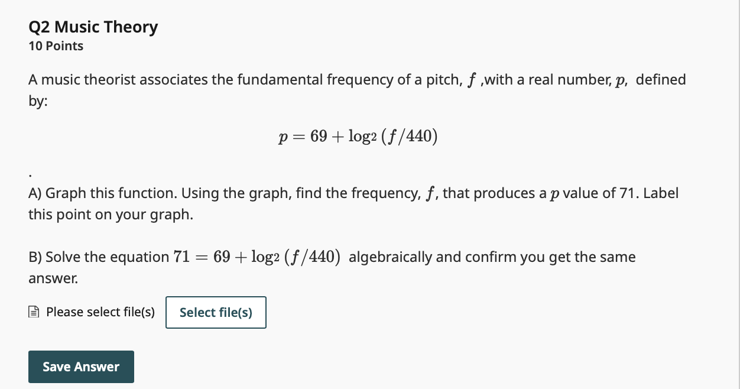The height and width of the screenshot is (389, 740).
Task: Click the Please select file(s) label
Action: 100,312
